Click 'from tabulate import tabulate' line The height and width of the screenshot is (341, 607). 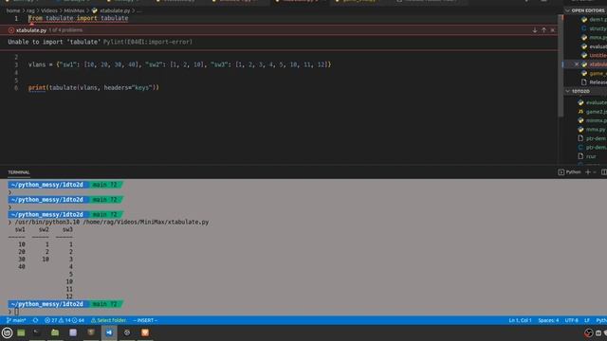pos(78,18)
